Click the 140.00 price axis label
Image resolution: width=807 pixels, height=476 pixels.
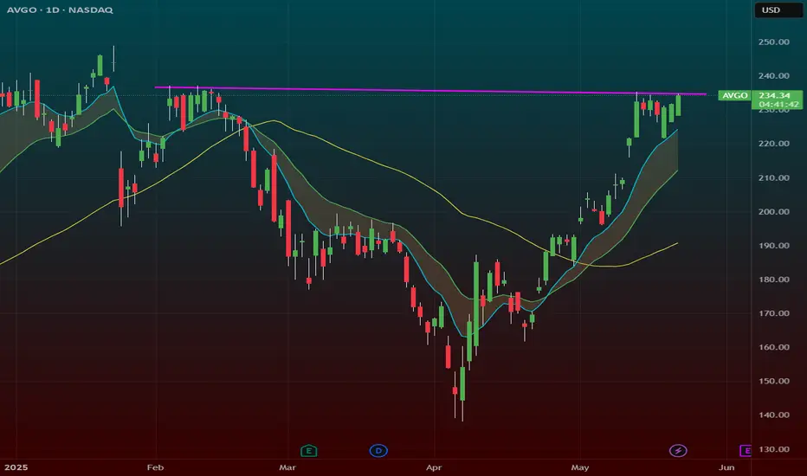click(x=773, y=415)
